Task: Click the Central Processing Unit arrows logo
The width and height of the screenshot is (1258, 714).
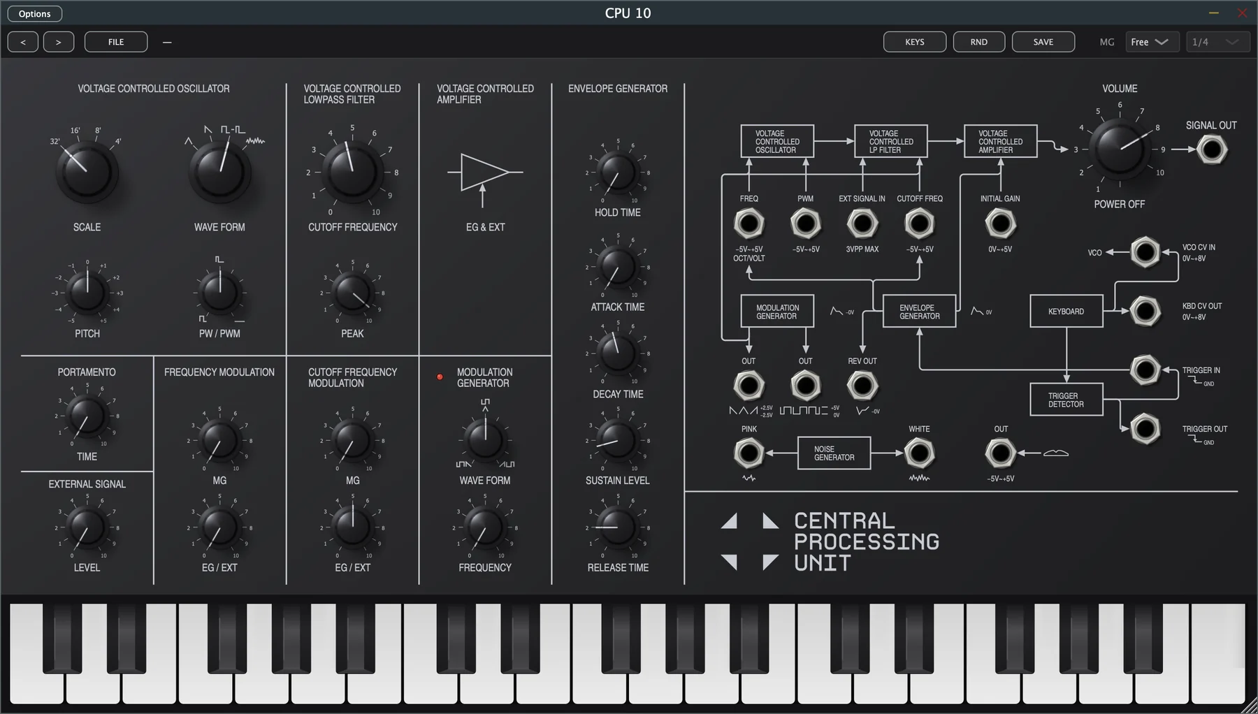Action: click(750, 541)
